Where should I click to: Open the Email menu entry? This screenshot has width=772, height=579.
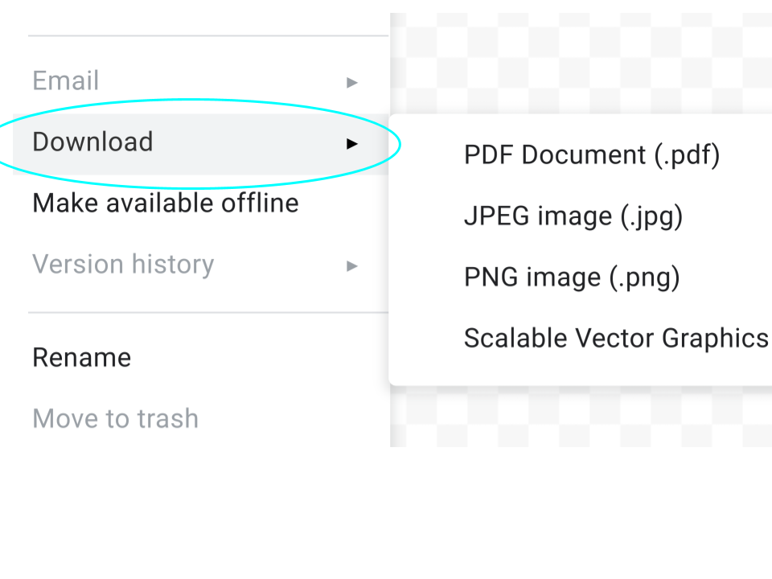click(66, 81)
